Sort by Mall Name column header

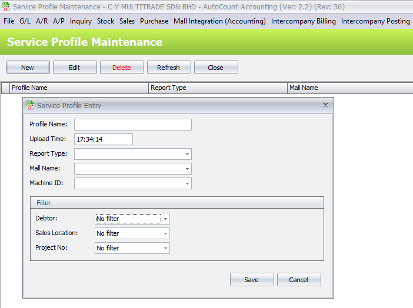(x=350, y=88)
